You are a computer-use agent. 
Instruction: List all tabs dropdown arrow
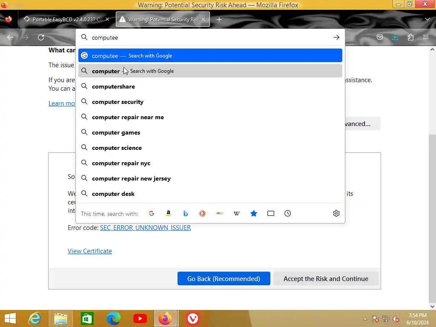click(x=427, y=19)
